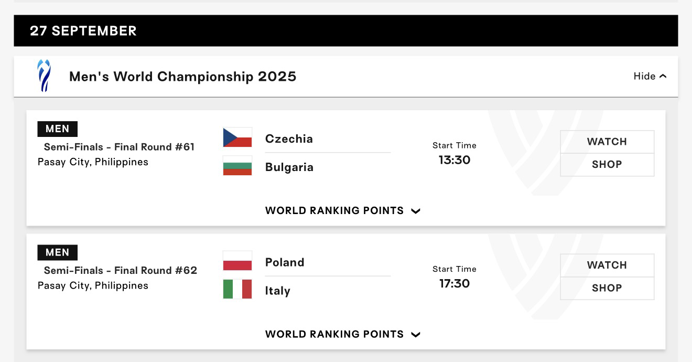Click the Poland flag icon

coord(237,261)
